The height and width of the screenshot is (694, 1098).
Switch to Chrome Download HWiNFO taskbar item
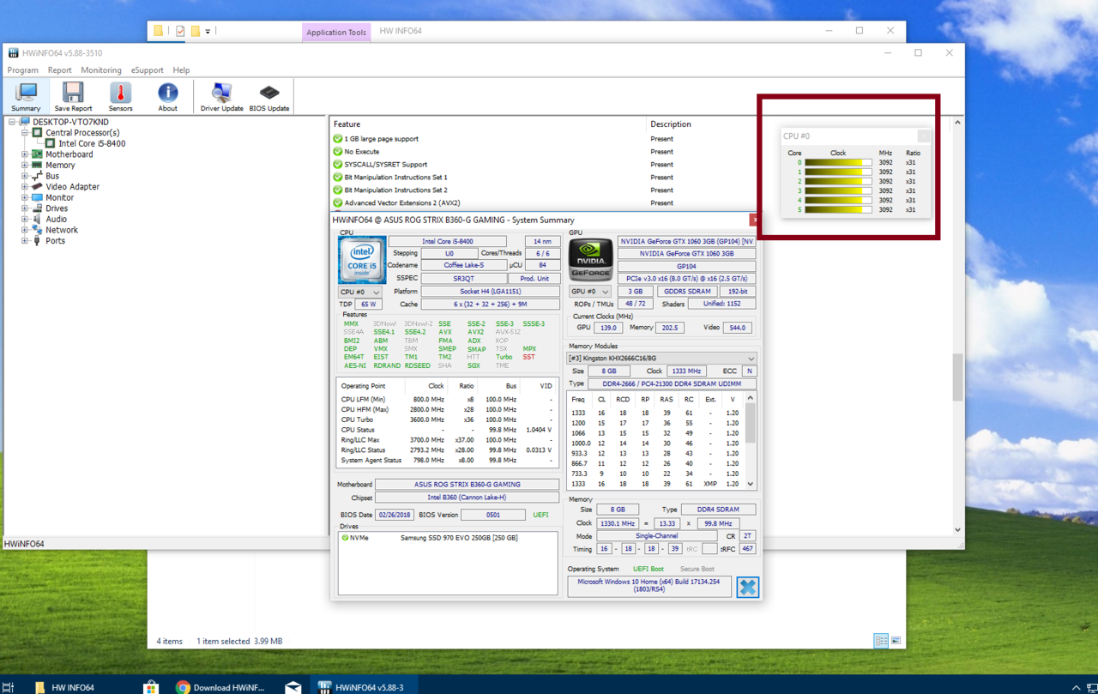point(220,687)
